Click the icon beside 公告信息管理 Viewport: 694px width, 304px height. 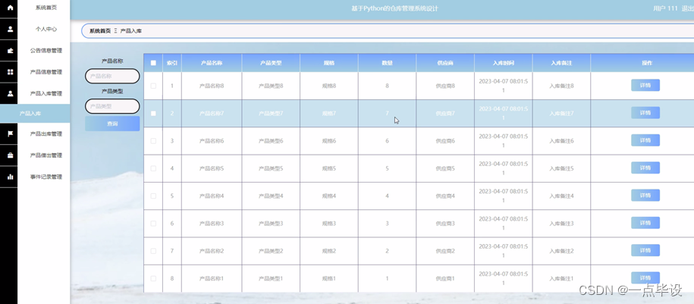point(11,51)
